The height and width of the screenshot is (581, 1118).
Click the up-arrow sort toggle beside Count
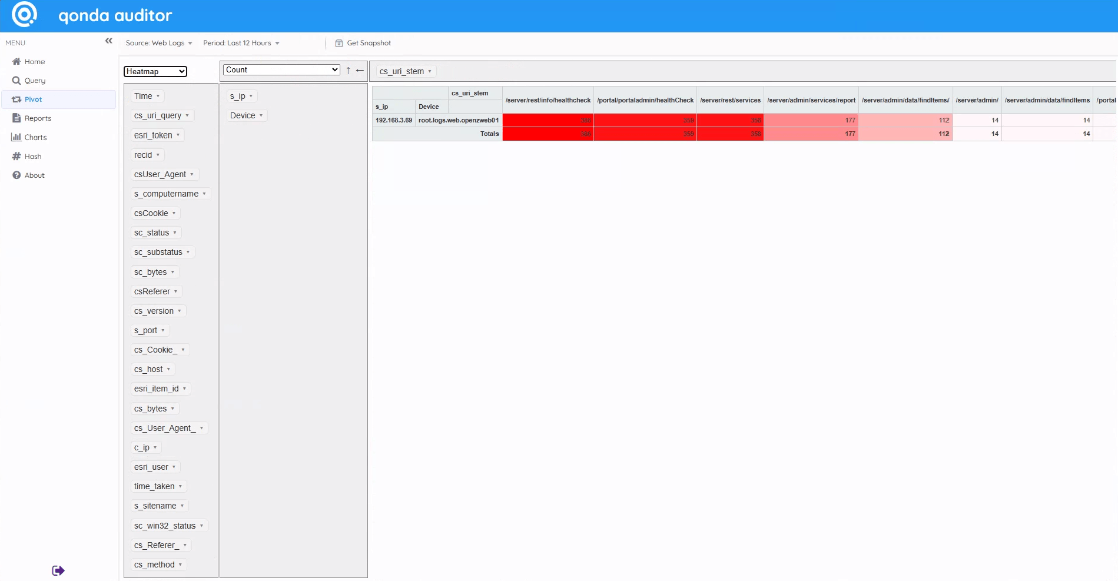coord(348,70)
